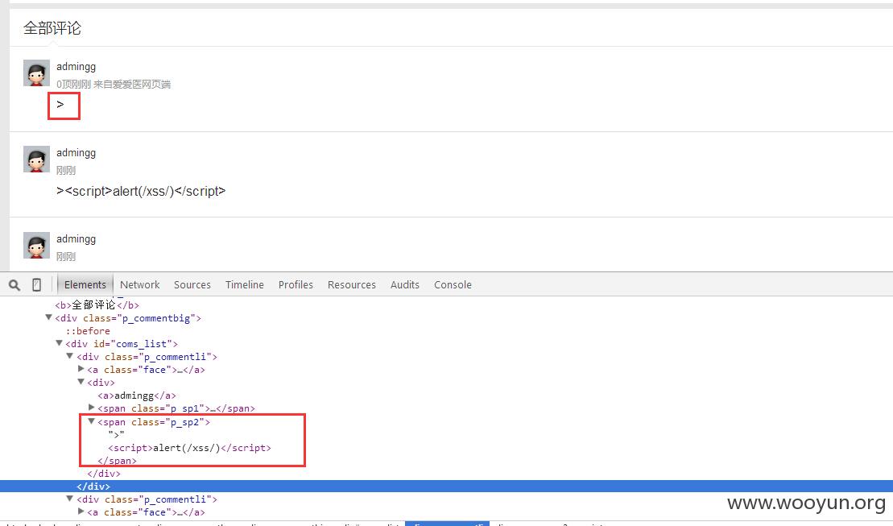Select the ">" text node row

click(x=116, y=435)
